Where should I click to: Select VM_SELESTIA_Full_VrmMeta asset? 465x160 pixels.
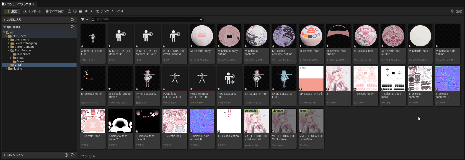click(x=311, y=128)
